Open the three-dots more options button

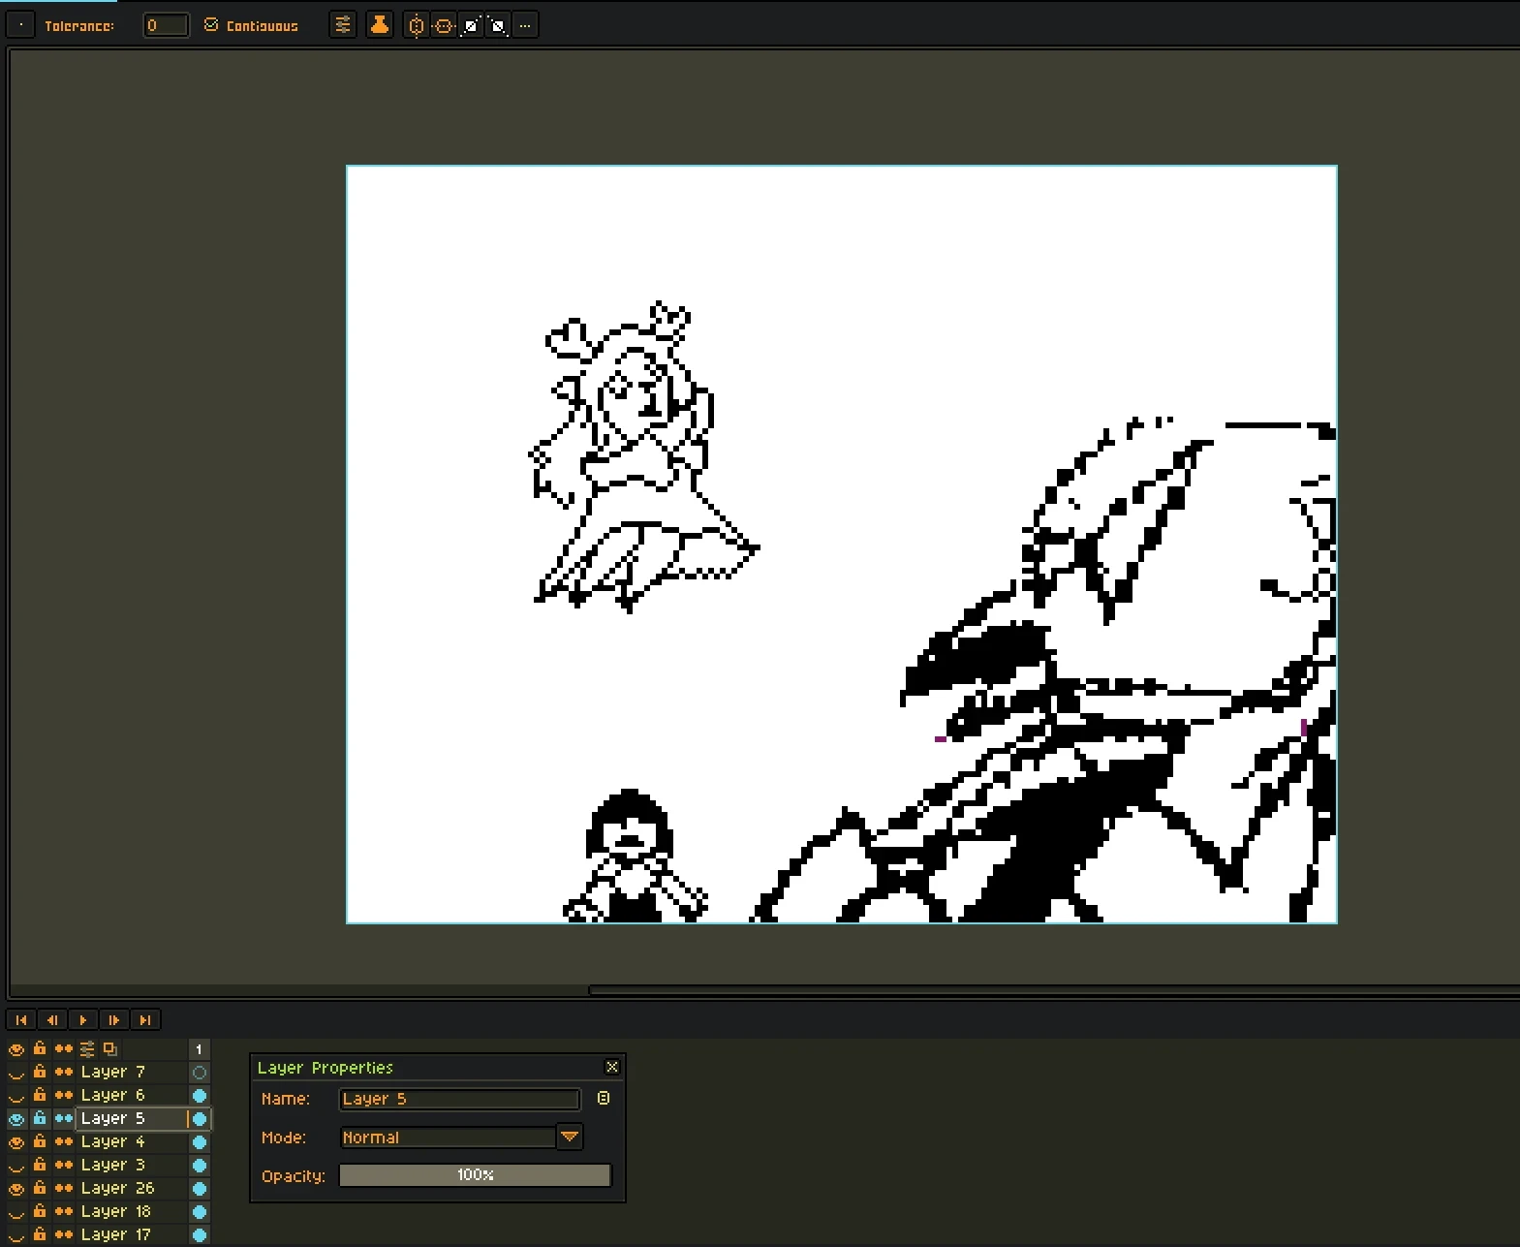[525, 26]
